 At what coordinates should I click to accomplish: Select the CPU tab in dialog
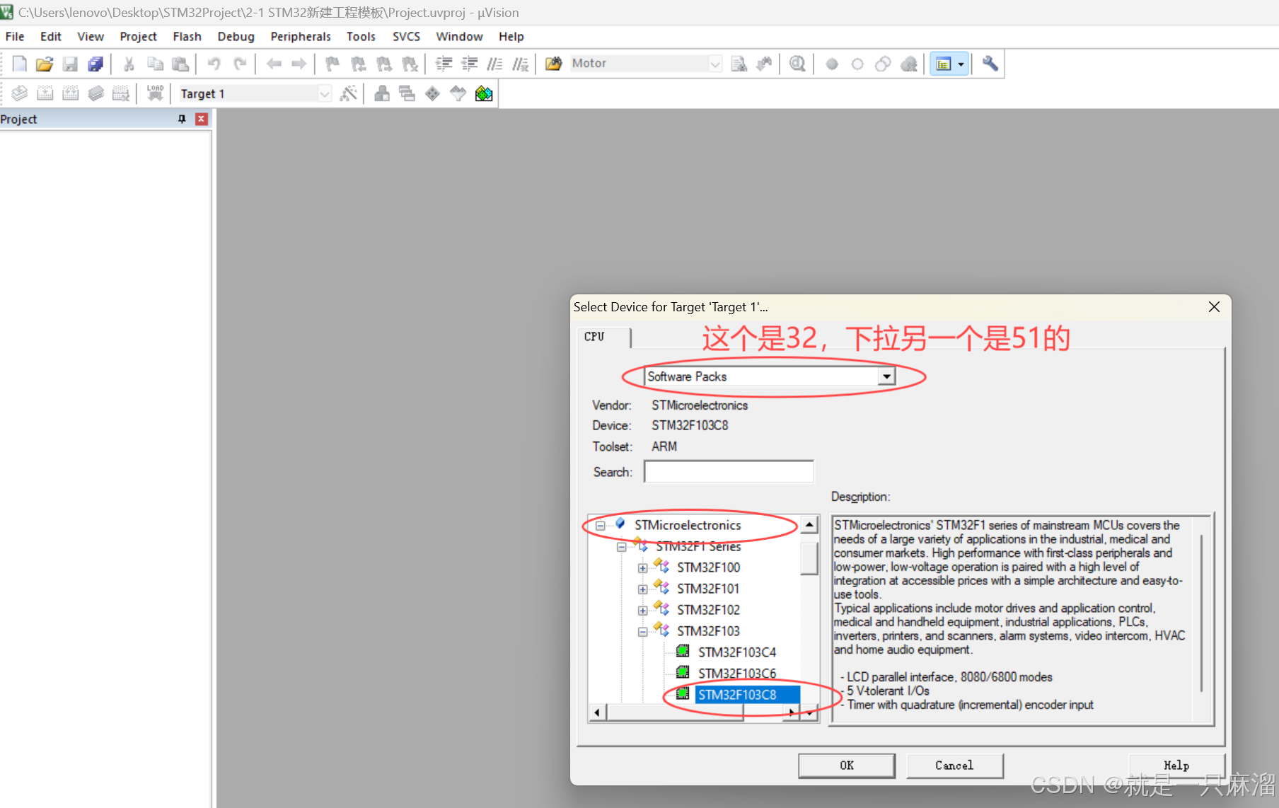click(594, 337)
